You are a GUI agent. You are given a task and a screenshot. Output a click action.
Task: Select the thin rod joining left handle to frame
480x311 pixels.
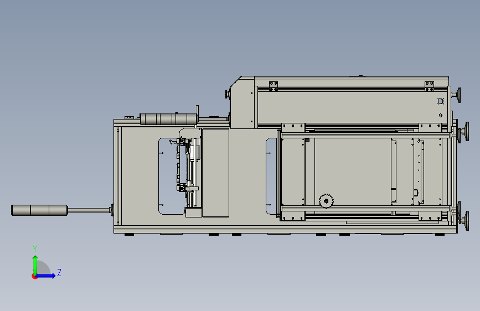point(89,210)
